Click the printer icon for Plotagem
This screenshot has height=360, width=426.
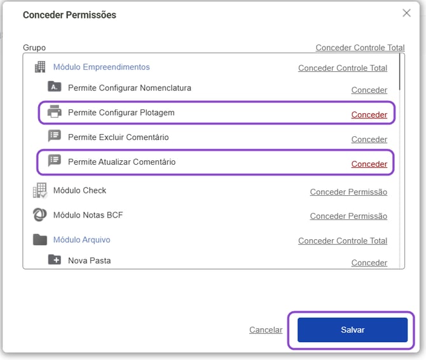[55, 113]
